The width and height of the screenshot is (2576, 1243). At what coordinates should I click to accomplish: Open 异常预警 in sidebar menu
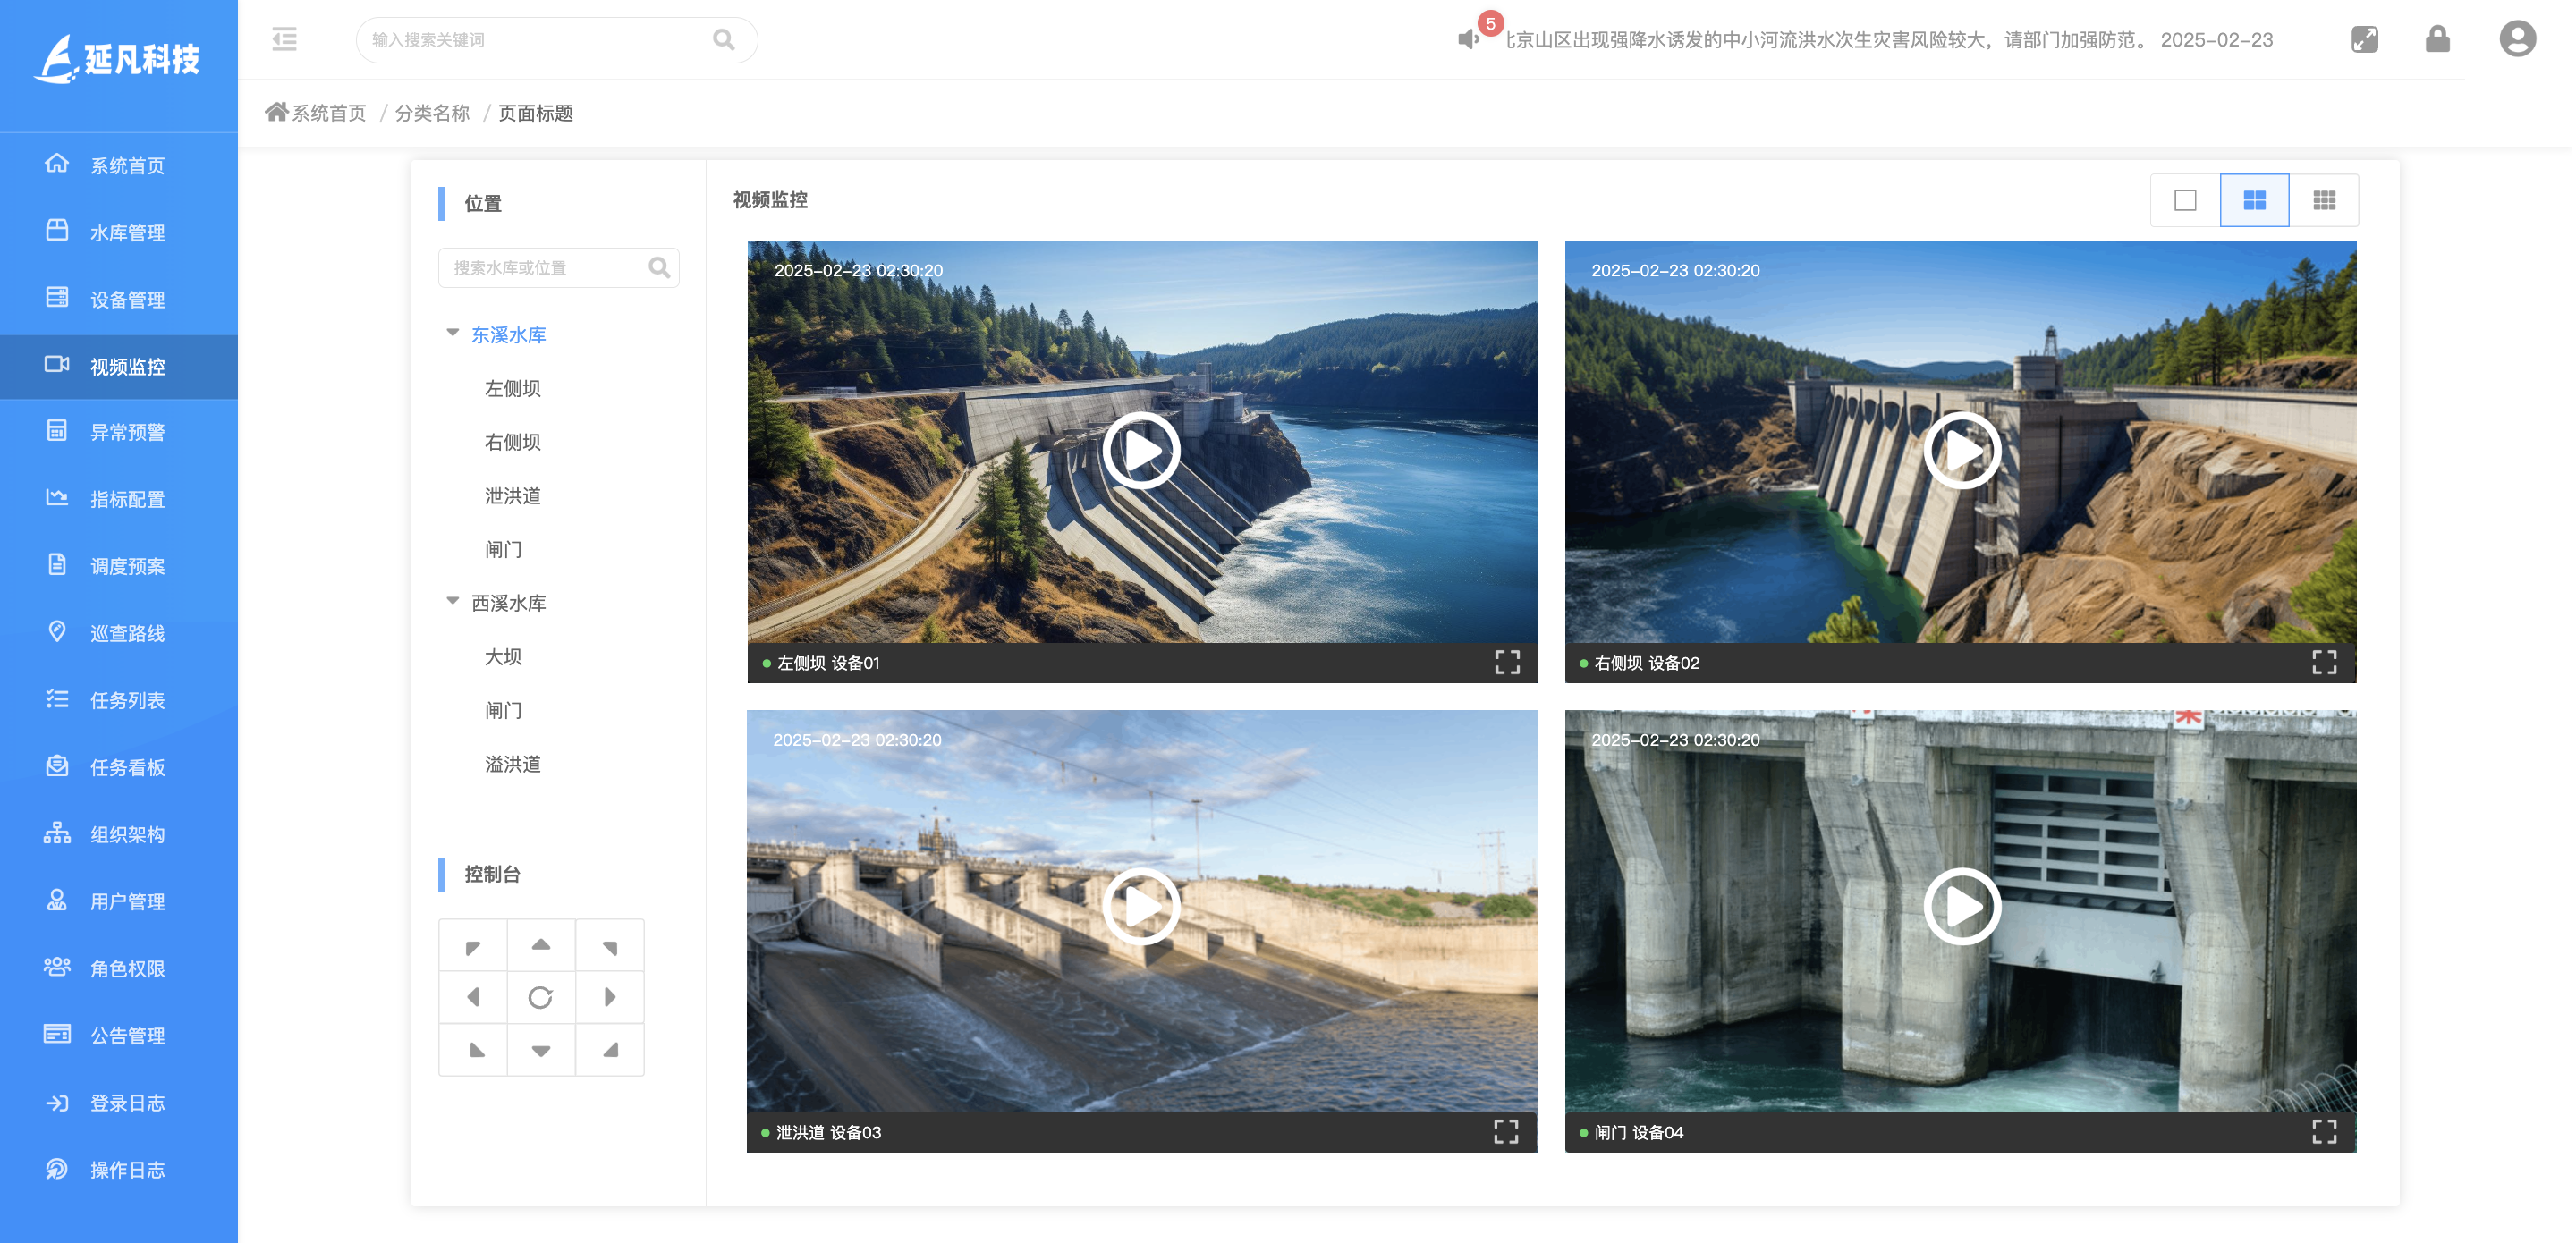point(127,432)
